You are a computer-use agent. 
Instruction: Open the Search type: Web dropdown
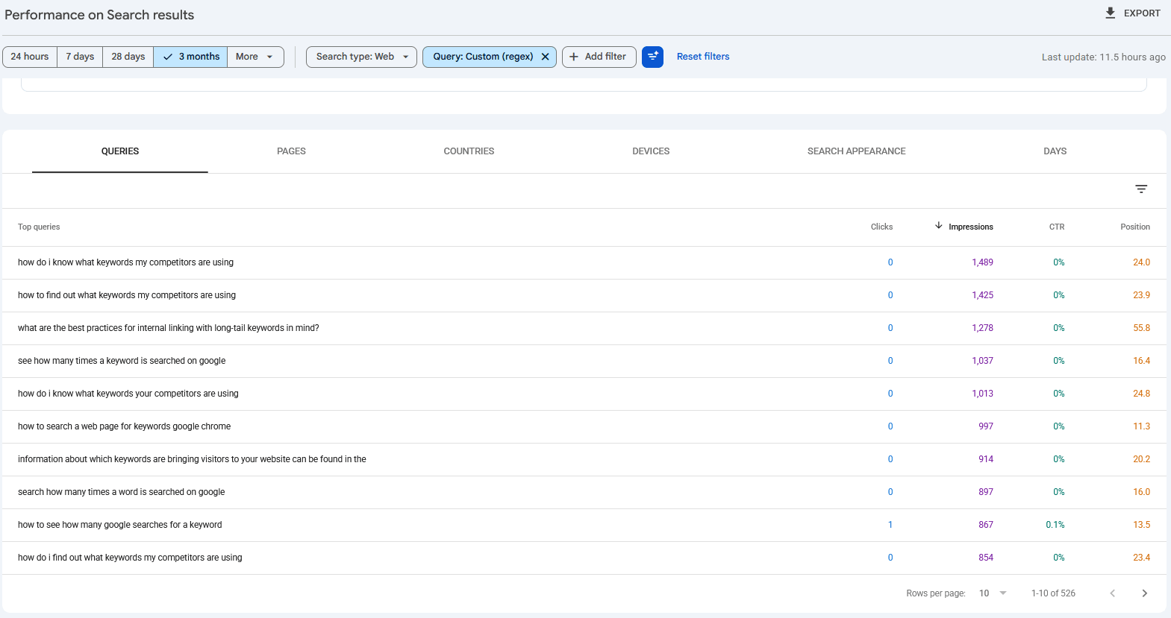click(x=361, y=57)
